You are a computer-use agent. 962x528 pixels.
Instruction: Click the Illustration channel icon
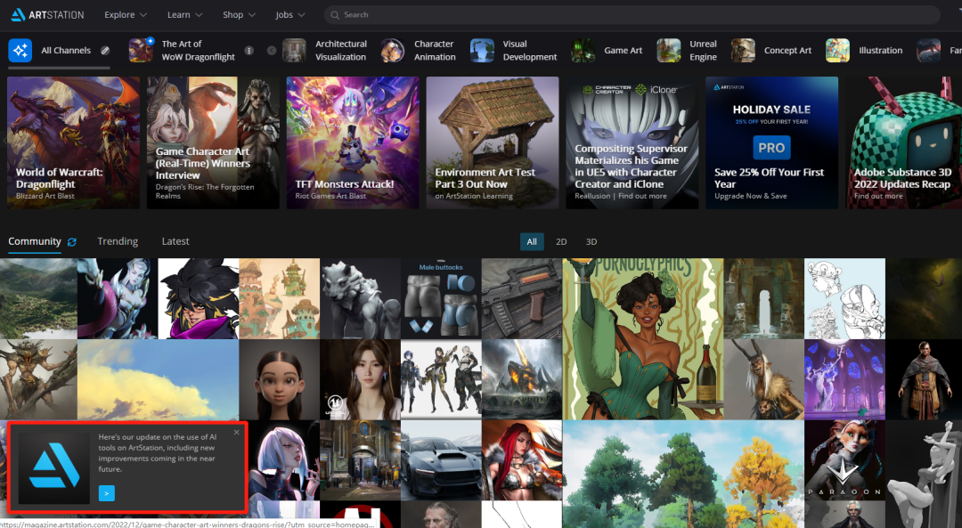point(837,50)
